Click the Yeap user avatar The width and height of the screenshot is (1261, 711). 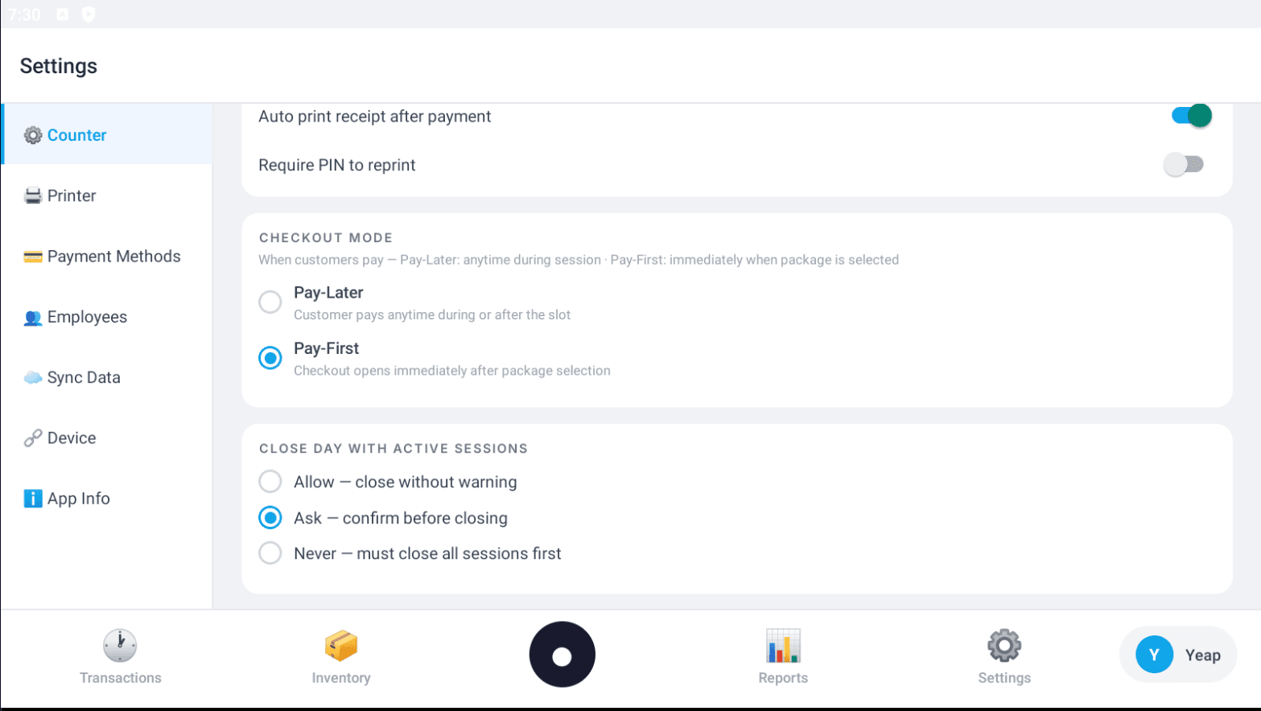(1154, 655)
